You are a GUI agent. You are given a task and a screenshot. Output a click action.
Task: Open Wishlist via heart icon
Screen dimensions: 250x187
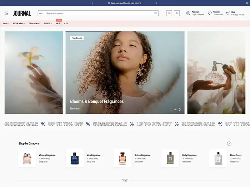(210, 13)
